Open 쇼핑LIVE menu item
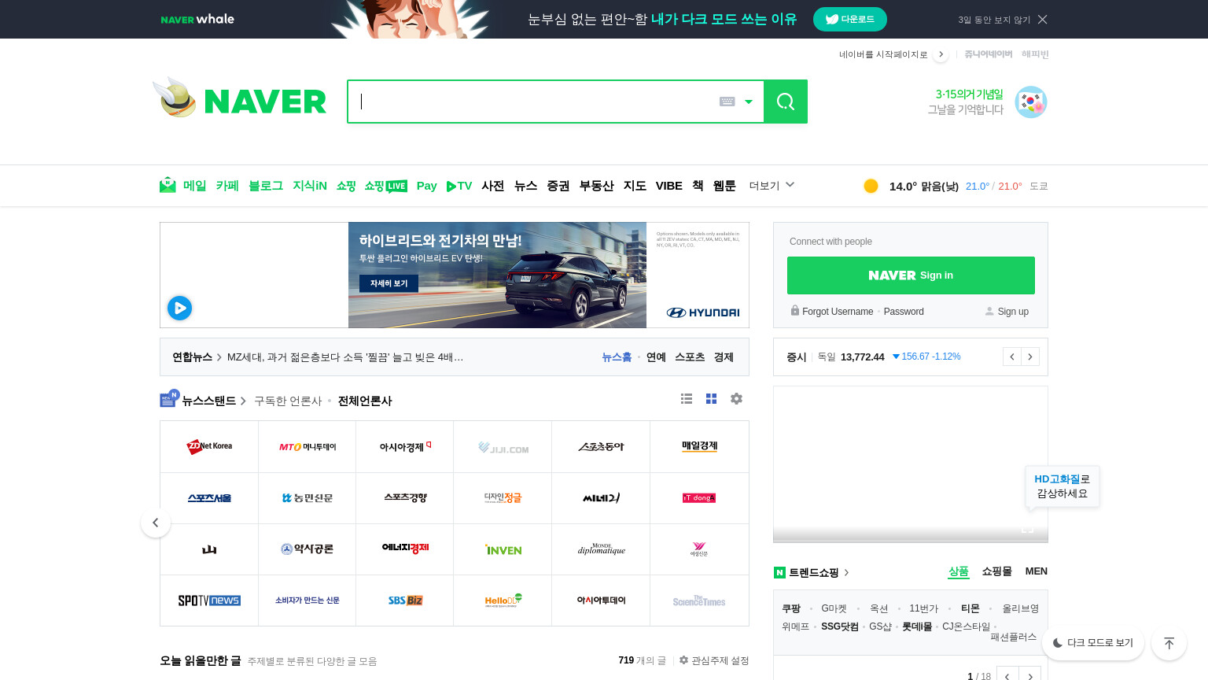Image resolution: width=1208 pixels, height=680 pixels. (386, 186)
